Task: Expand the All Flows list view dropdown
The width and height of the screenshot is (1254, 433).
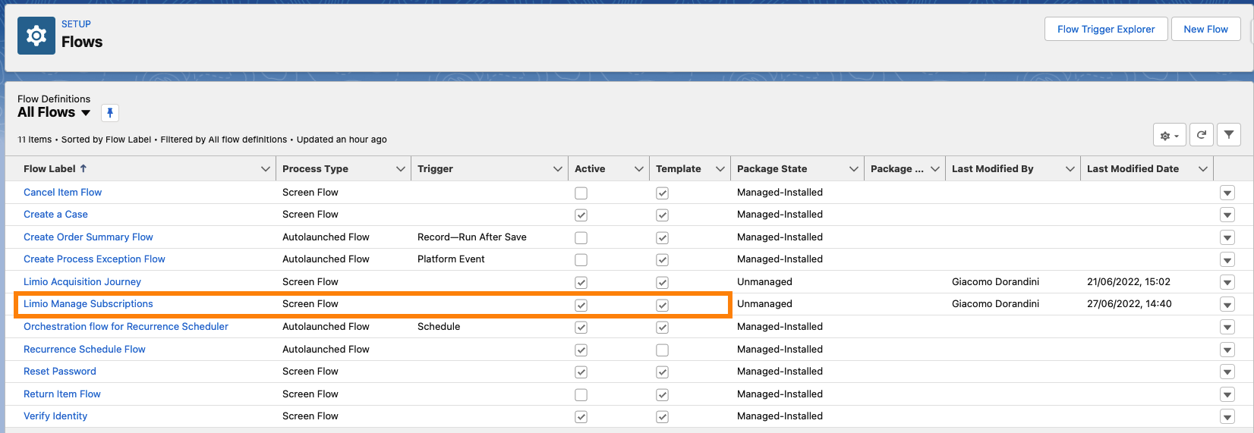Action: pos(86,113)
